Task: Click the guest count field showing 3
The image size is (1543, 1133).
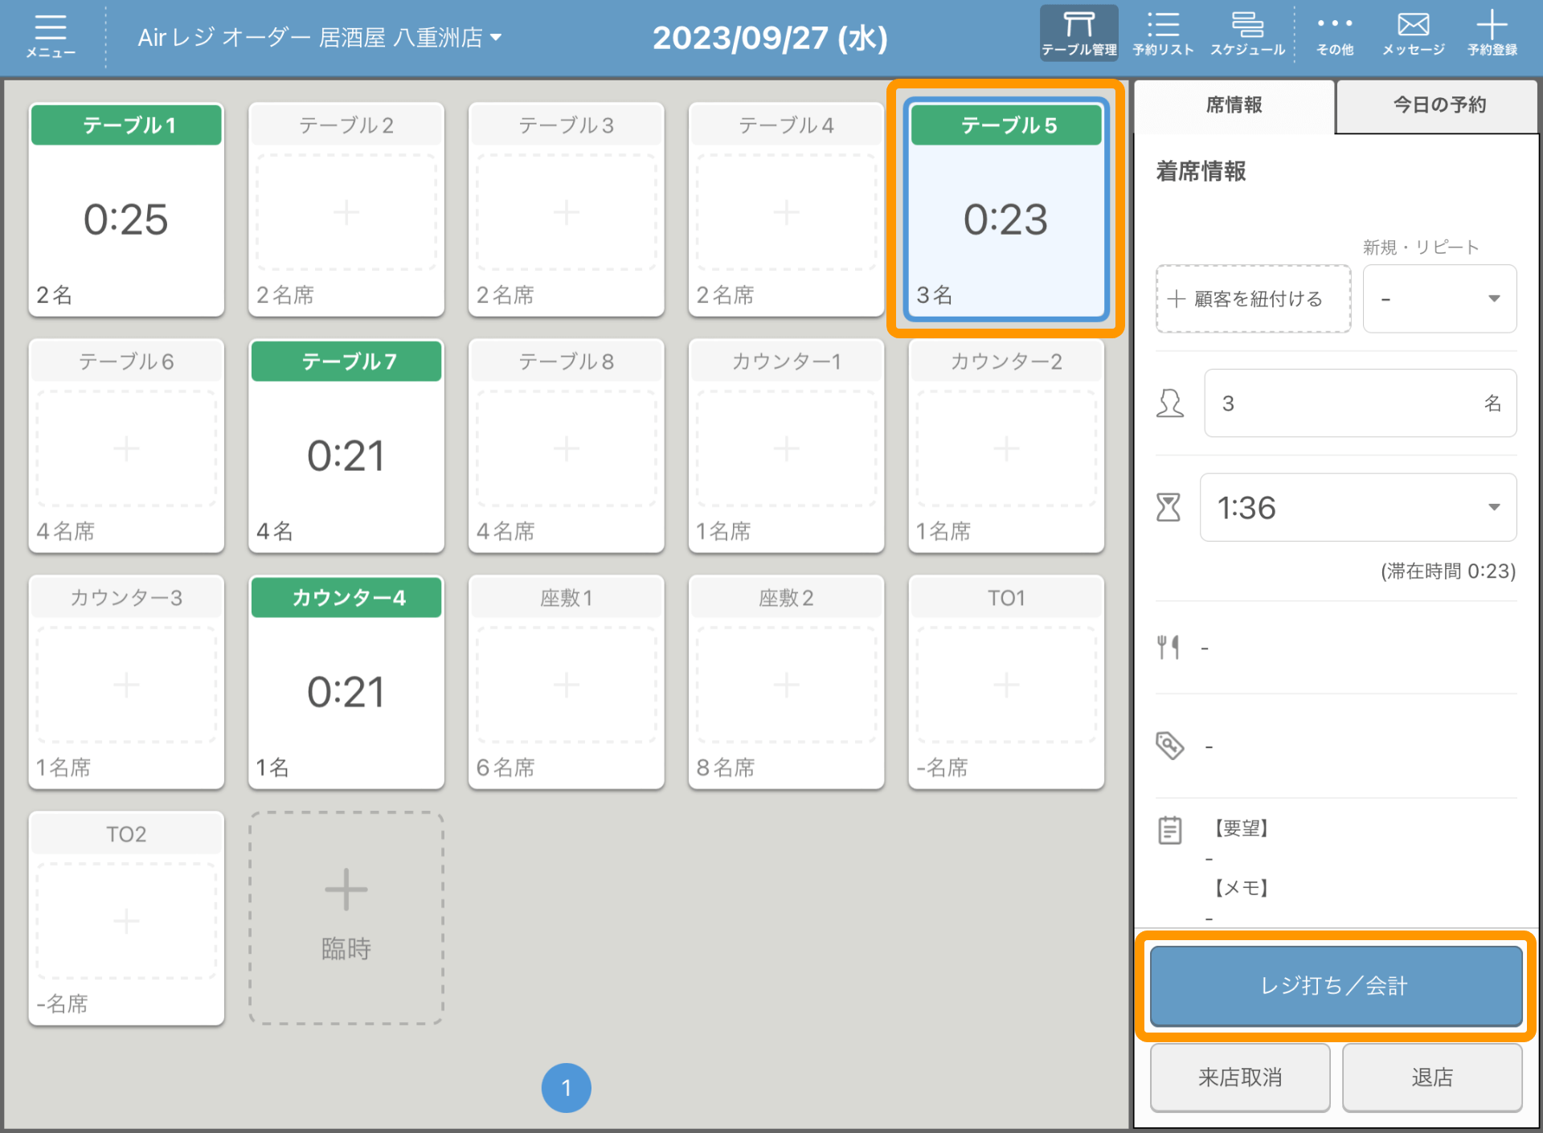Action: click(1360, 403)
